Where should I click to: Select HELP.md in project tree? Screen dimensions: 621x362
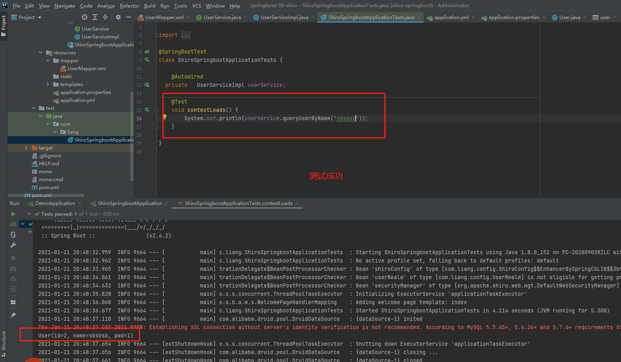49,163
